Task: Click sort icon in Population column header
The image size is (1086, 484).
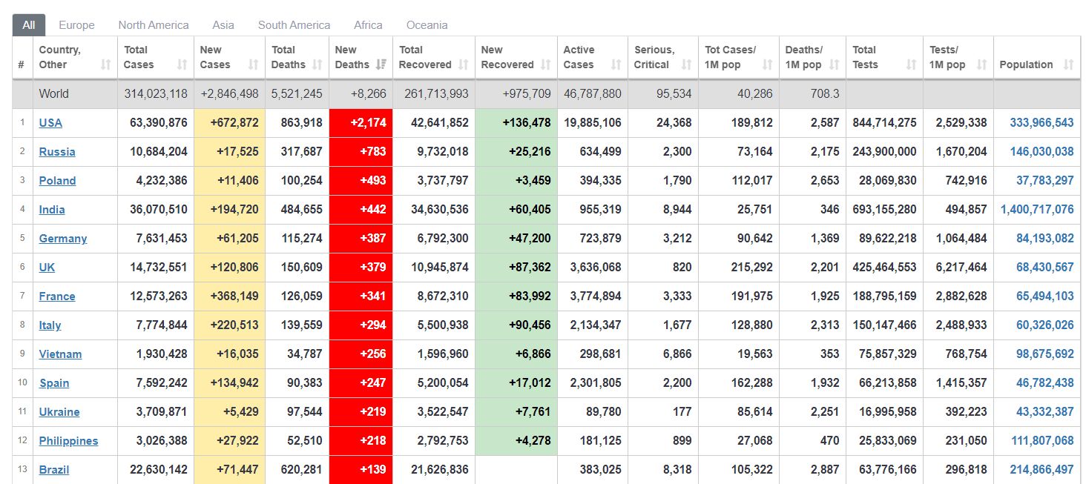Action: (1068, 65)
